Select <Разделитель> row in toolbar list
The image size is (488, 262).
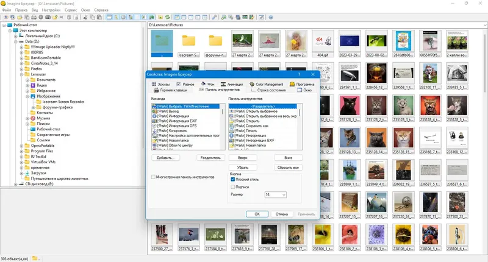tap(263, 106)
